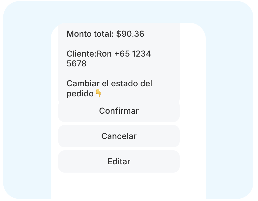This screenshot has height=201, width=258.
Task: Click the light blue background left side
Action: pos(26,107)
